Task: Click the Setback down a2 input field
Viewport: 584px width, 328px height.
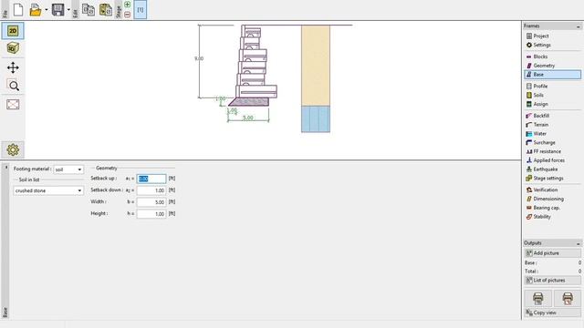Action: (151, 190)
